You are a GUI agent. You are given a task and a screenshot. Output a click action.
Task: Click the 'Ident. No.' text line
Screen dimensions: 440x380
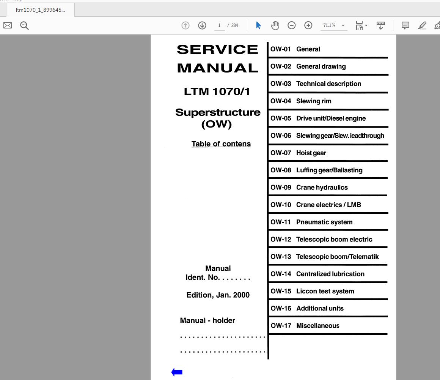pyautogui.click(x=218, y=278)
